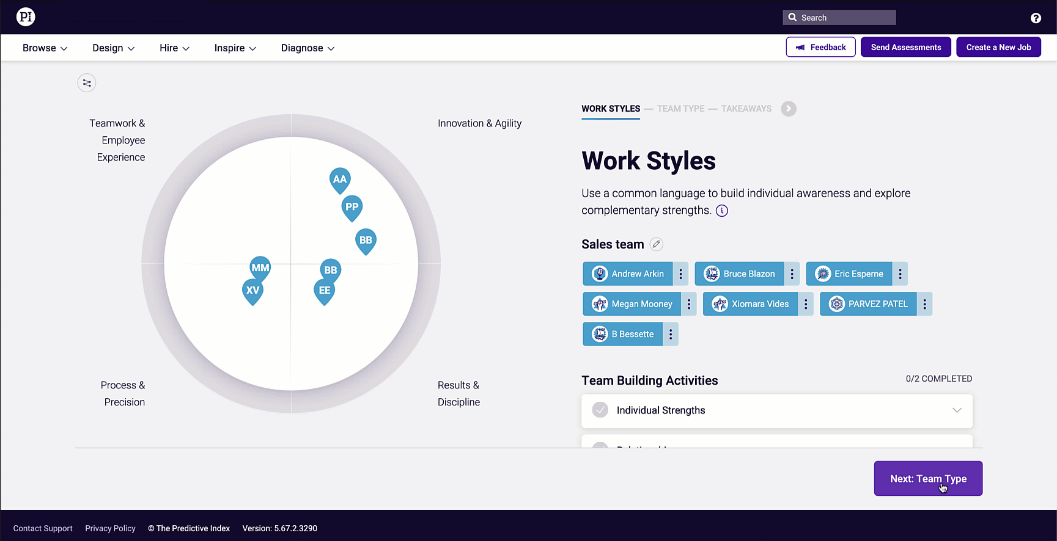Open the Hire dropdown menu

(175, 48)
